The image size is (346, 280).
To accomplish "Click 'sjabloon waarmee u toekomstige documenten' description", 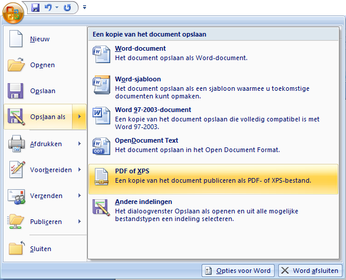I will click(x=212, y=92).
